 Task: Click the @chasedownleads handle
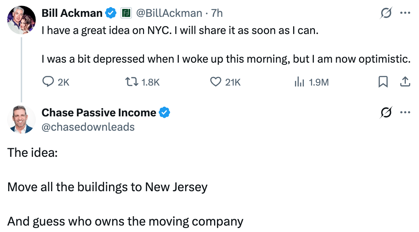(88, 127)
